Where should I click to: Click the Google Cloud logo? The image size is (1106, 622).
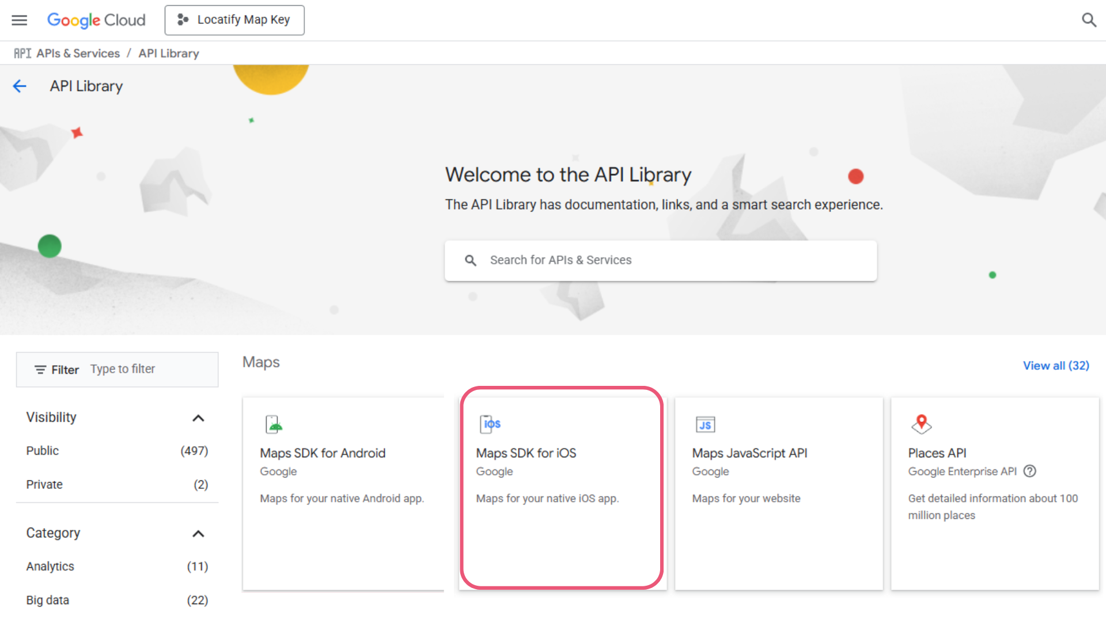click(x=96, y=20)
